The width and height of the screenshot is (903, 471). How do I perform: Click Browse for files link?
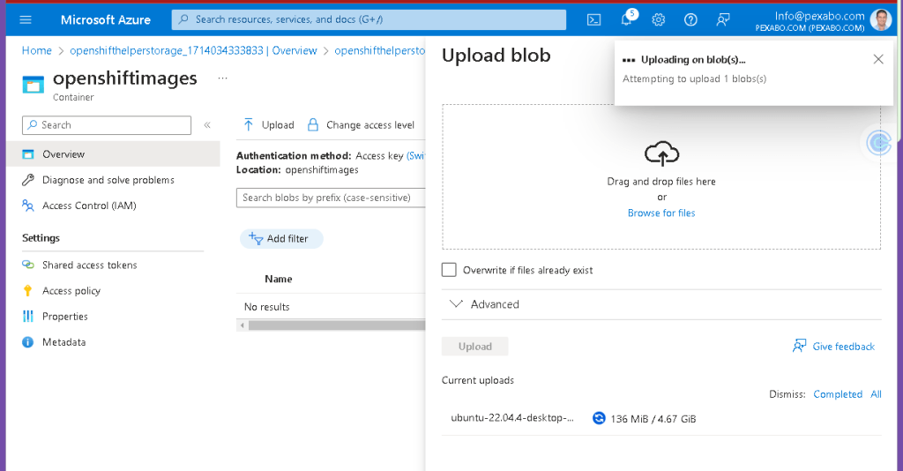661,213
